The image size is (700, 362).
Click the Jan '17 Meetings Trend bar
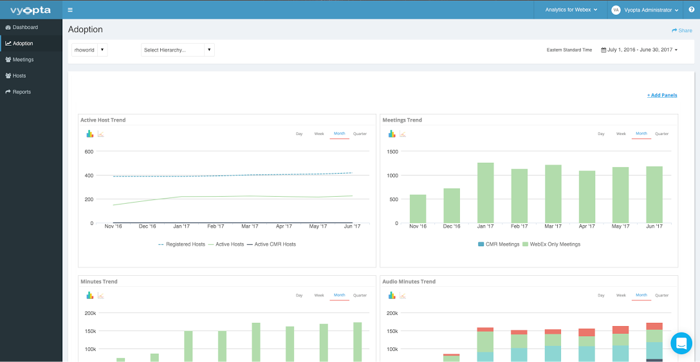[x=485, y=193]
